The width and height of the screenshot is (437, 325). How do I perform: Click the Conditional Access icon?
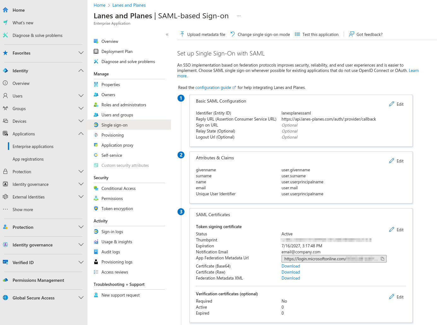point(96,188)
